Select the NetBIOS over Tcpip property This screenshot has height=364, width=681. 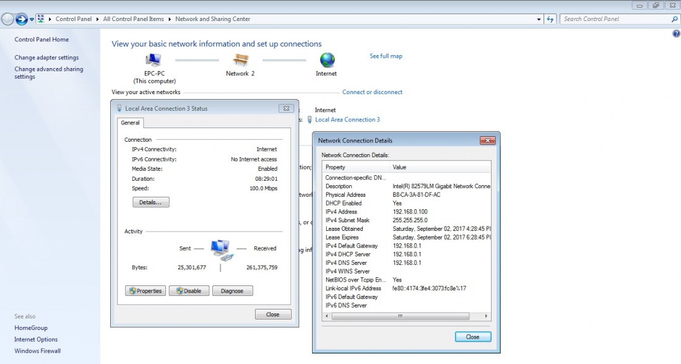(356, 280)
